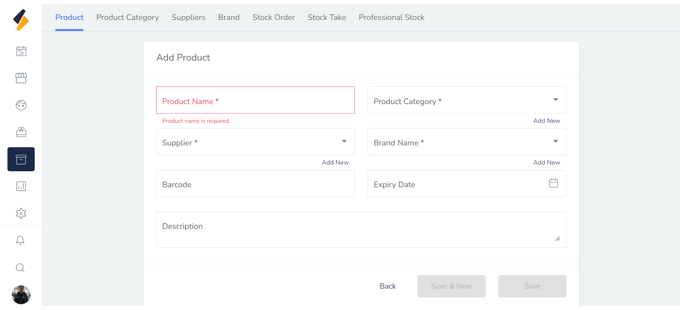Expand the Brand Name dropdown

pyautogui.click(x=555, y=141)
